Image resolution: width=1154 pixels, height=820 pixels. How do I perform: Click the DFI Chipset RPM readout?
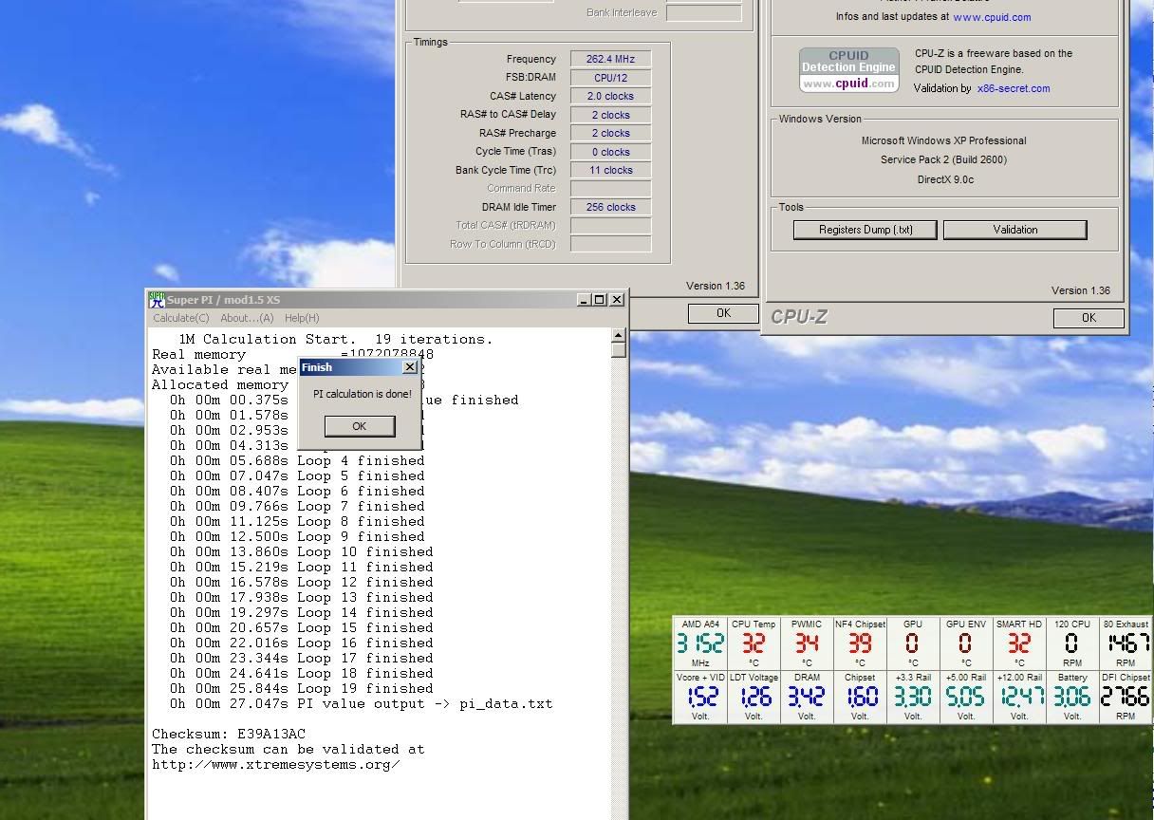[x=1126, y=697]
